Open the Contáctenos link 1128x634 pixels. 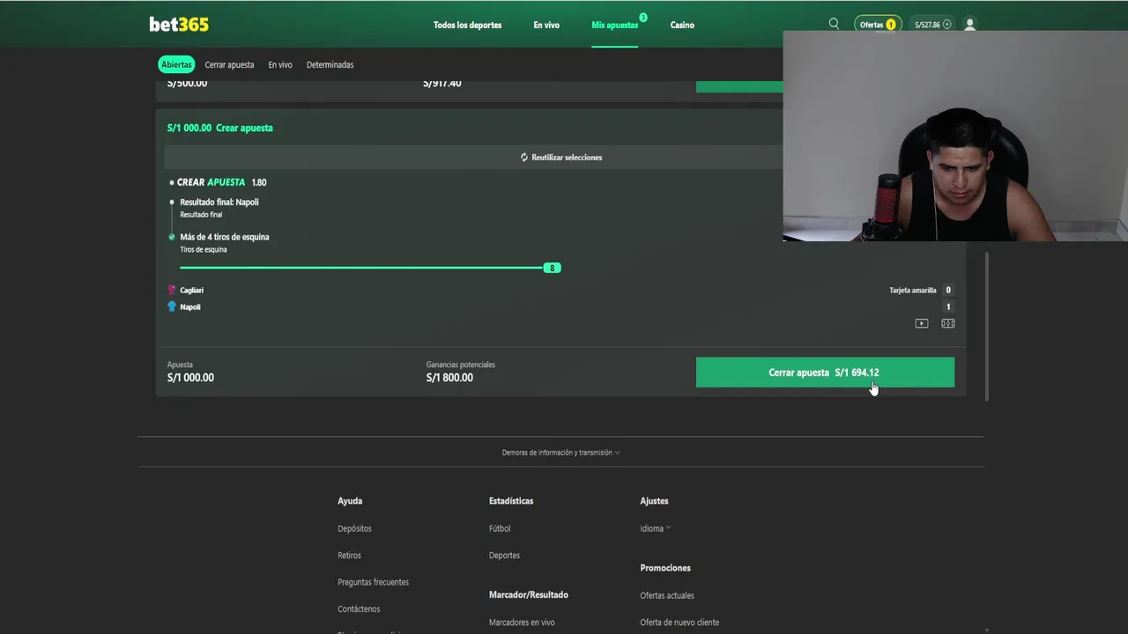(359, 609)
